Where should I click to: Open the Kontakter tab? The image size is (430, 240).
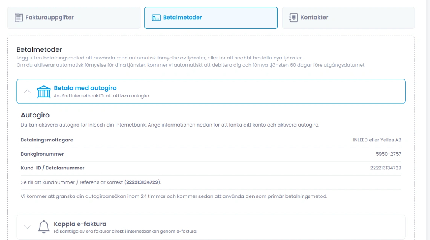(x=314, y=18)
